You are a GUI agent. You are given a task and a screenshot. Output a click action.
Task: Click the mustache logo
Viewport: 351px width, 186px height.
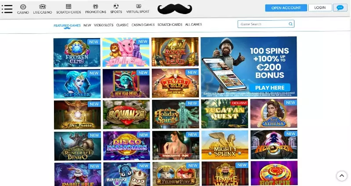point(175,9)
